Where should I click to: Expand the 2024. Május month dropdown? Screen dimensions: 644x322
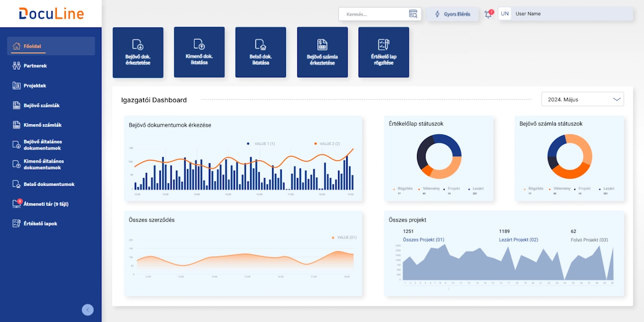click(x=582, y=99)
